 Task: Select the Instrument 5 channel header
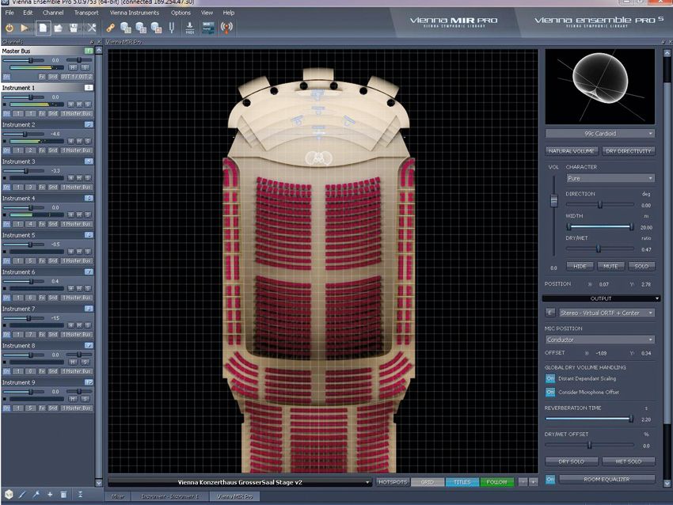pyautogui.click(x=48, y=235)
